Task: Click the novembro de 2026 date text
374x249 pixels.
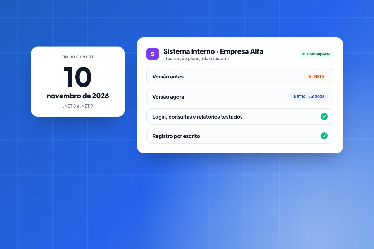Action: (78, 96)
